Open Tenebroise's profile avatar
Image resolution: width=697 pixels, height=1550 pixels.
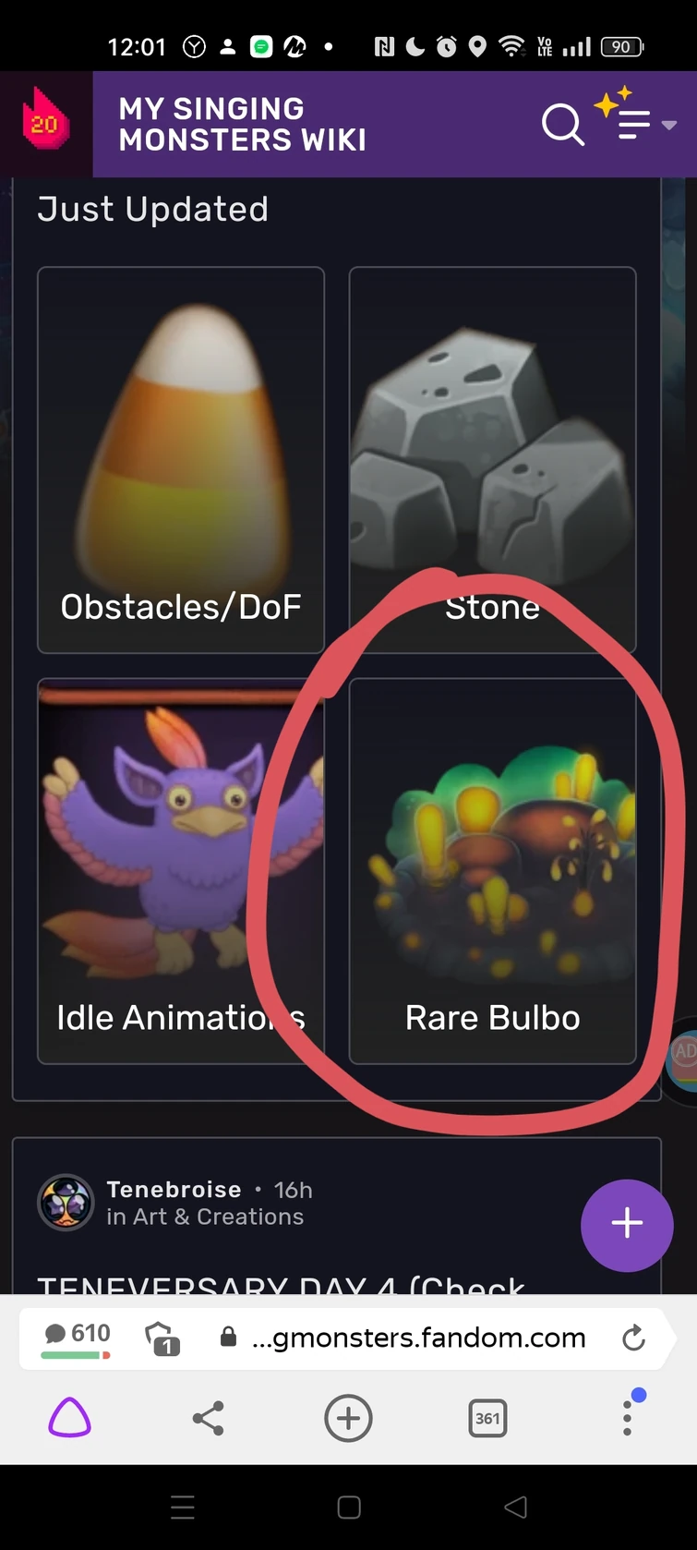66,1203
